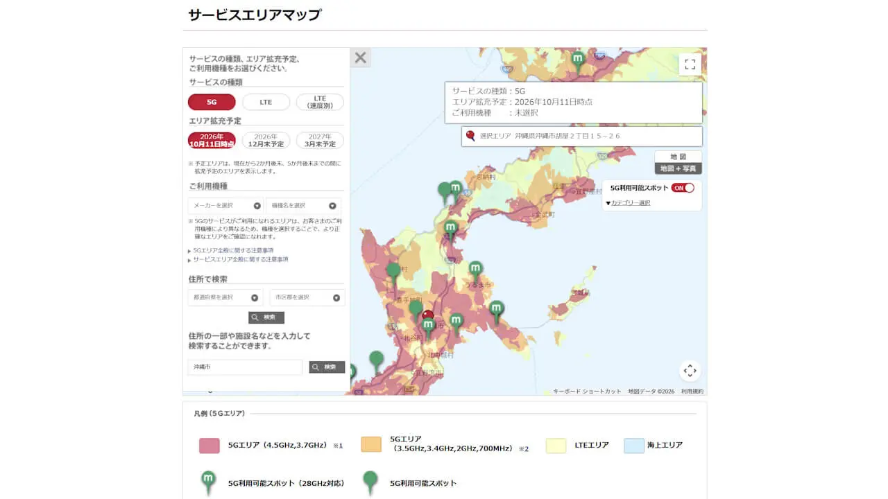This screenshot has width=888, height=499.
Task: Choose the 2027年3月末予定 area option
Action: 320,140
